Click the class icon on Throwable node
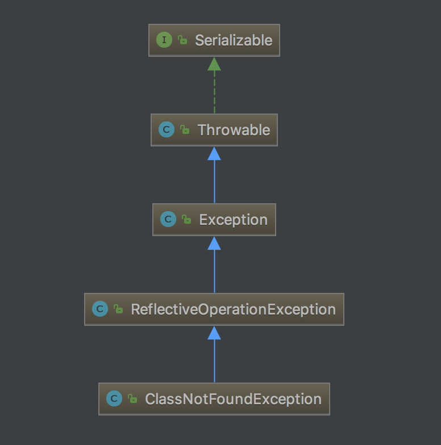Viewport: 441px width, 445px height. (166, 130)
